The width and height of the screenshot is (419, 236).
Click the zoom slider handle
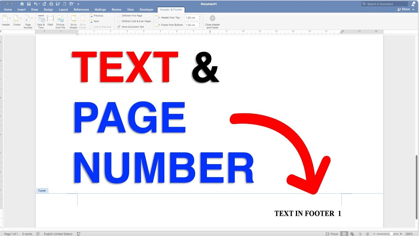coord(391,234)
